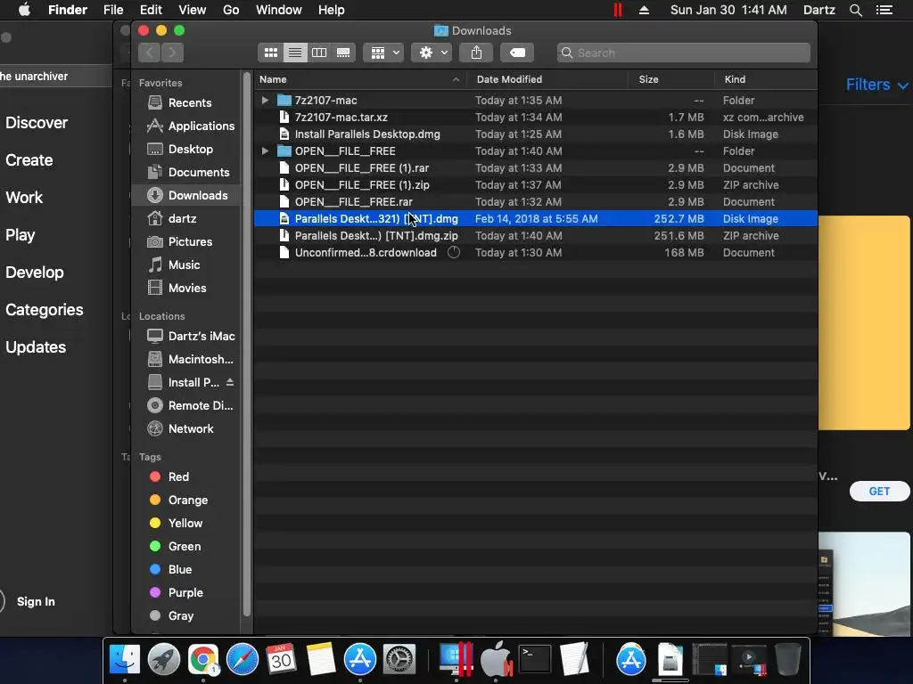
Task: Open Desktop in the sidebar
Action: point(186,150)
